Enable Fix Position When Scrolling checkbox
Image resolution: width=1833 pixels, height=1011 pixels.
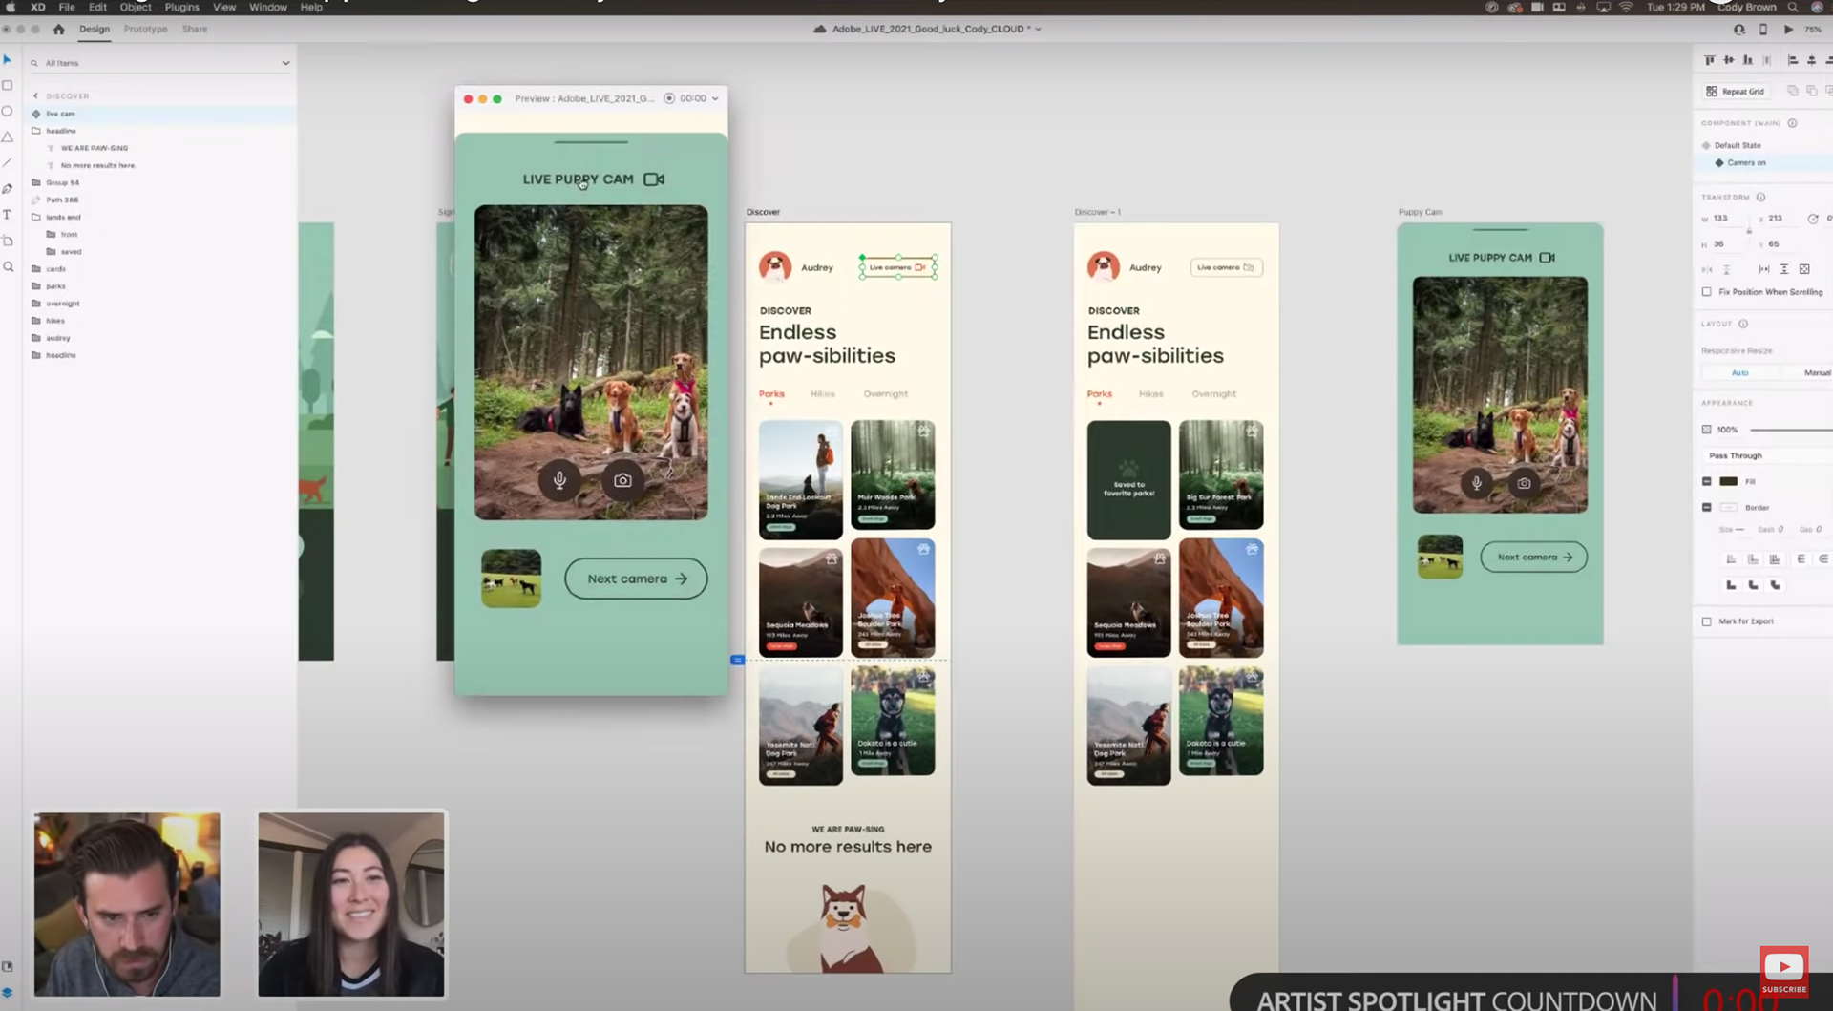[x=1707, y=292]
